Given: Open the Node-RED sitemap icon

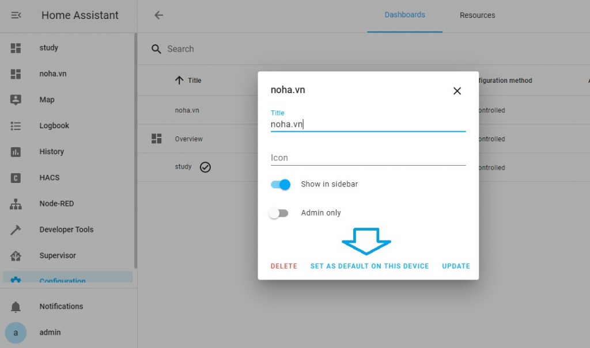Looking at the screenshot, I should pyautogui.click(x=16, y=204).
